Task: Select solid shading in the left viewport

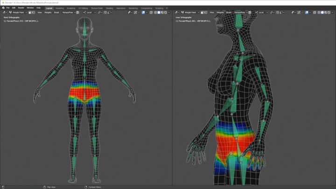Action: (x=159, y=13)
